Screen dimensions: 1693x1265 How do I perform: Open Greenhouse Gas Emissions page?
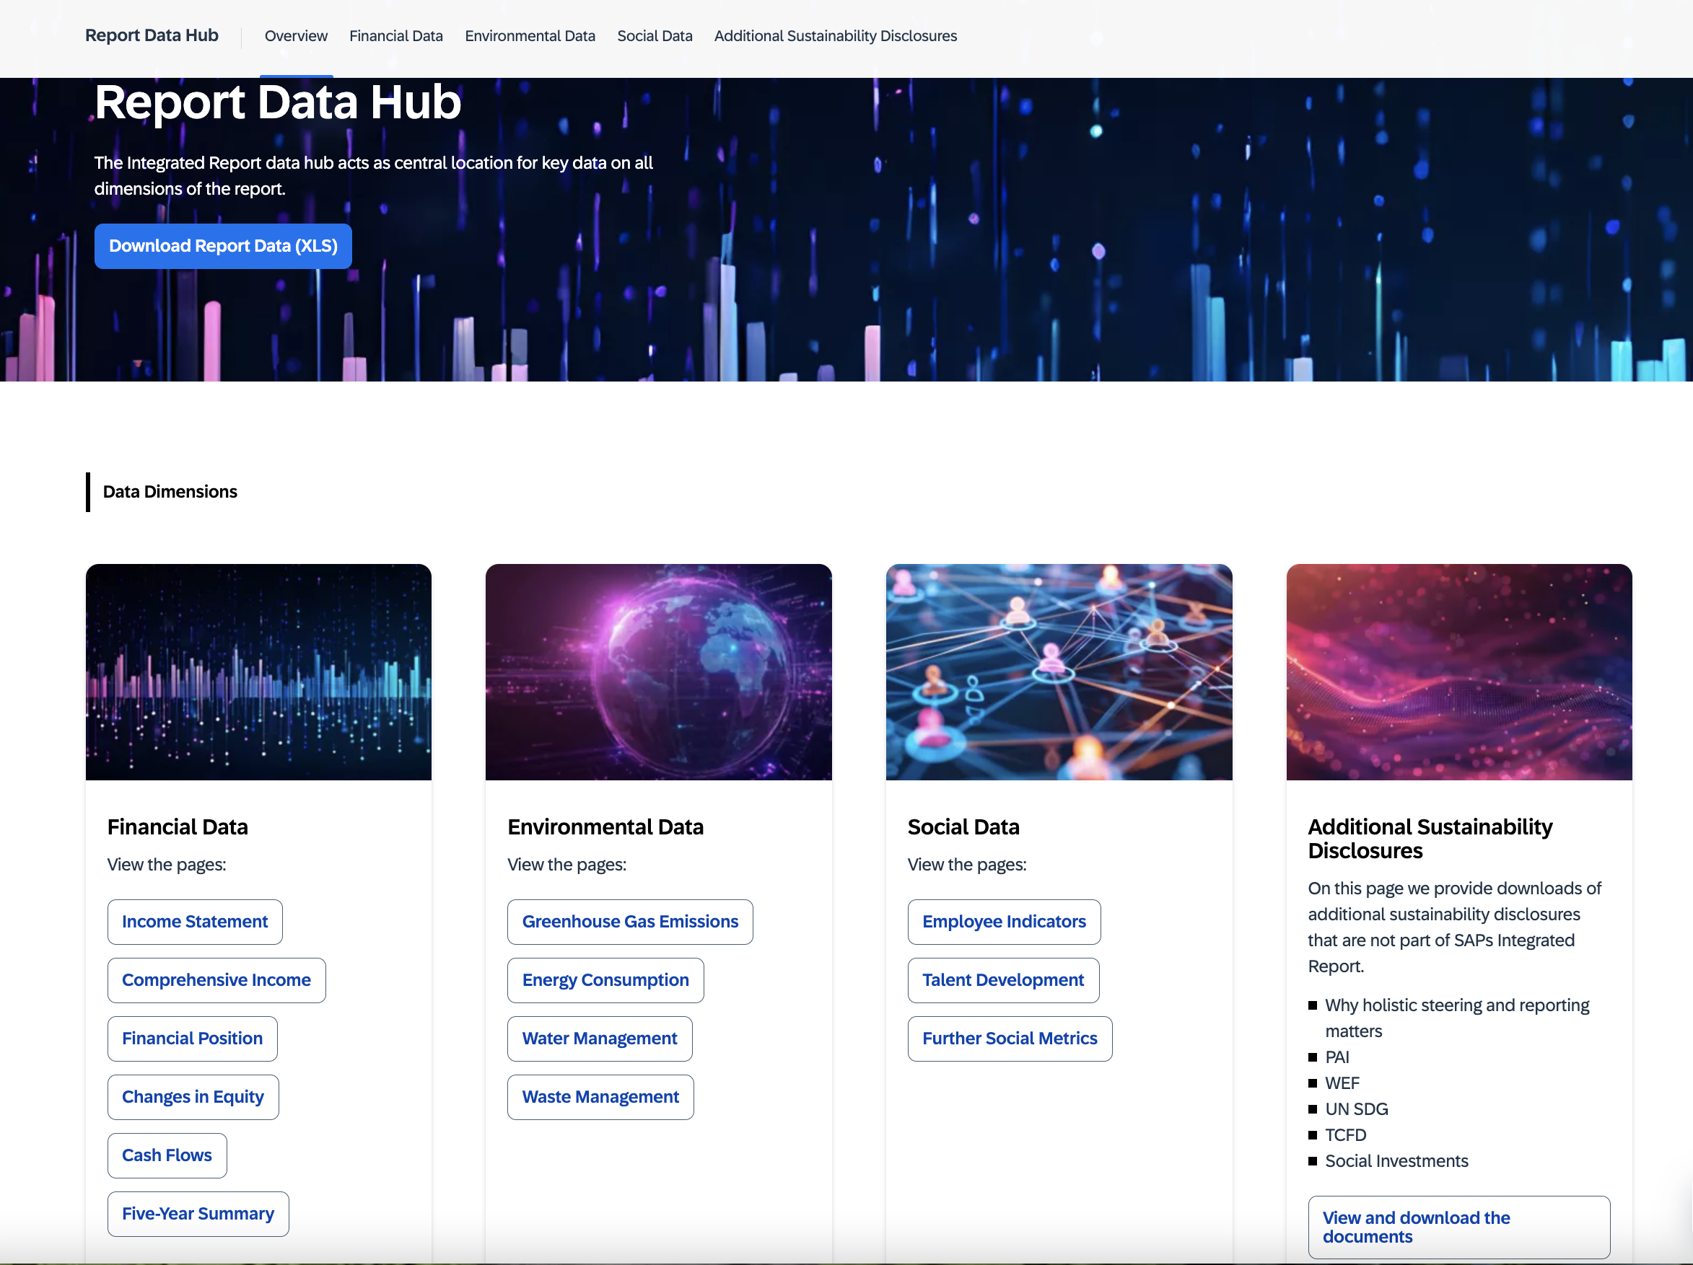[x=630, y=922]
